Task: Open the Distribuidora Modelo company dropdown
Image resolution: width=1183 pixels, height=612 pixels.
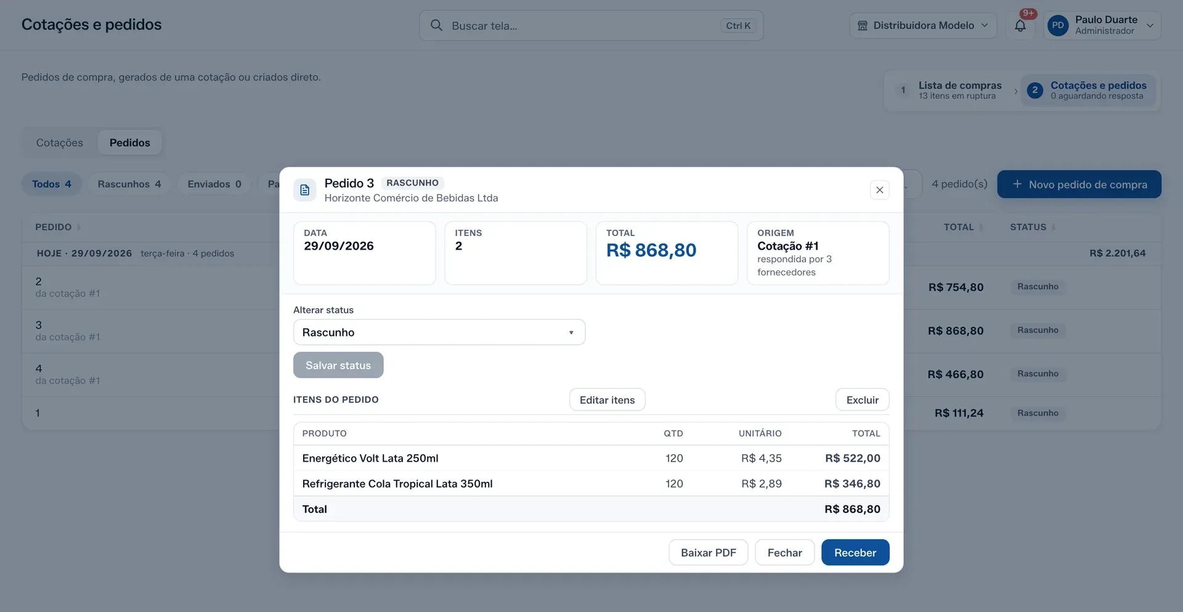Action: [x=923, y=25]
